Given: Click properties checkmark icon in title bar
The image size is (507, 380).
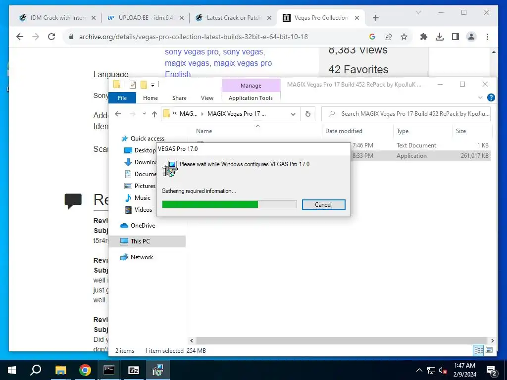Looking at the screenshot, I should (133, 85).
